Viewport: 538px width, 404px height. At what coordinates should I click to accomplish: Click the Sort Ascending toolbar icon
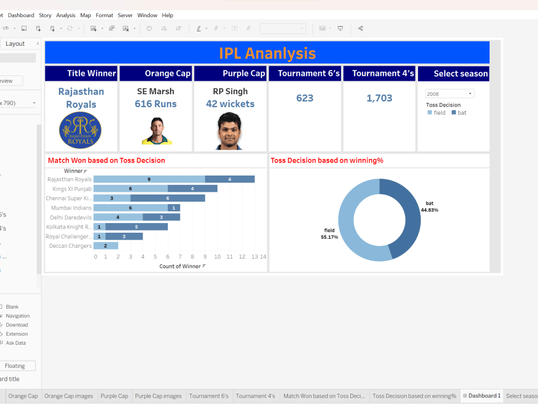(x=165, y=28)
